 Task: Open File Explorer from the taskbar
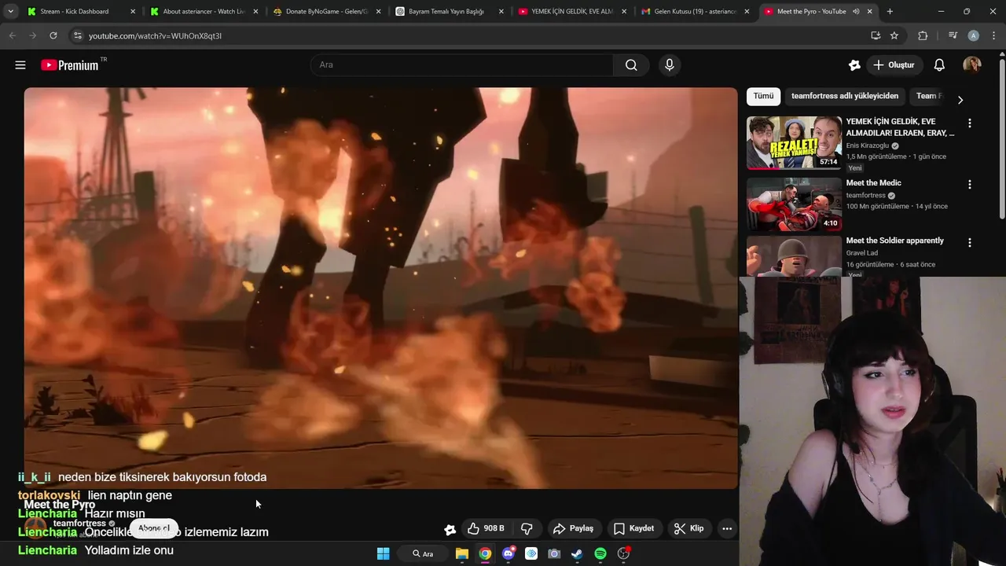pyautogui.click(x=462, y=553)
